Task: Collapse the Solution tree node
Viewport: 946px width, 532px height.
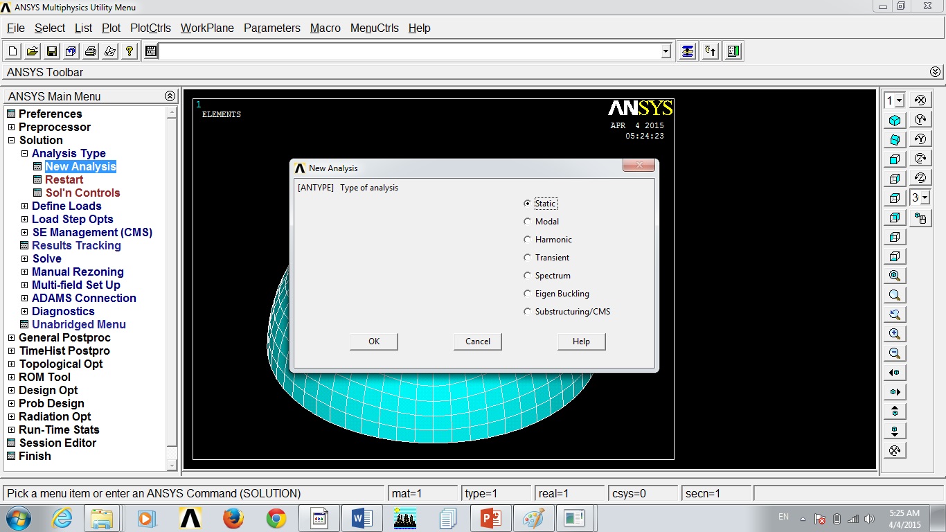Action: [11, 141]
